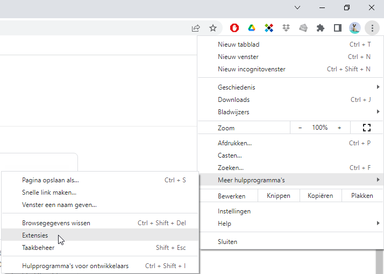Click the Plakken button

point(362,196)
